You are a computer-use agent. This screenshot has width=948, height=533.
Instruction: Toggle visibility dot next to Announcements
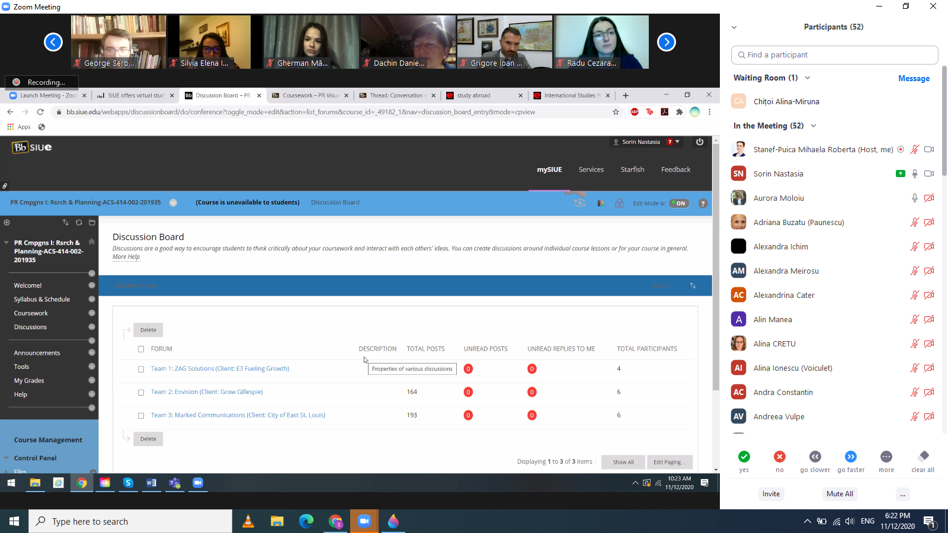pyautogui.click(x=92, y=352)
